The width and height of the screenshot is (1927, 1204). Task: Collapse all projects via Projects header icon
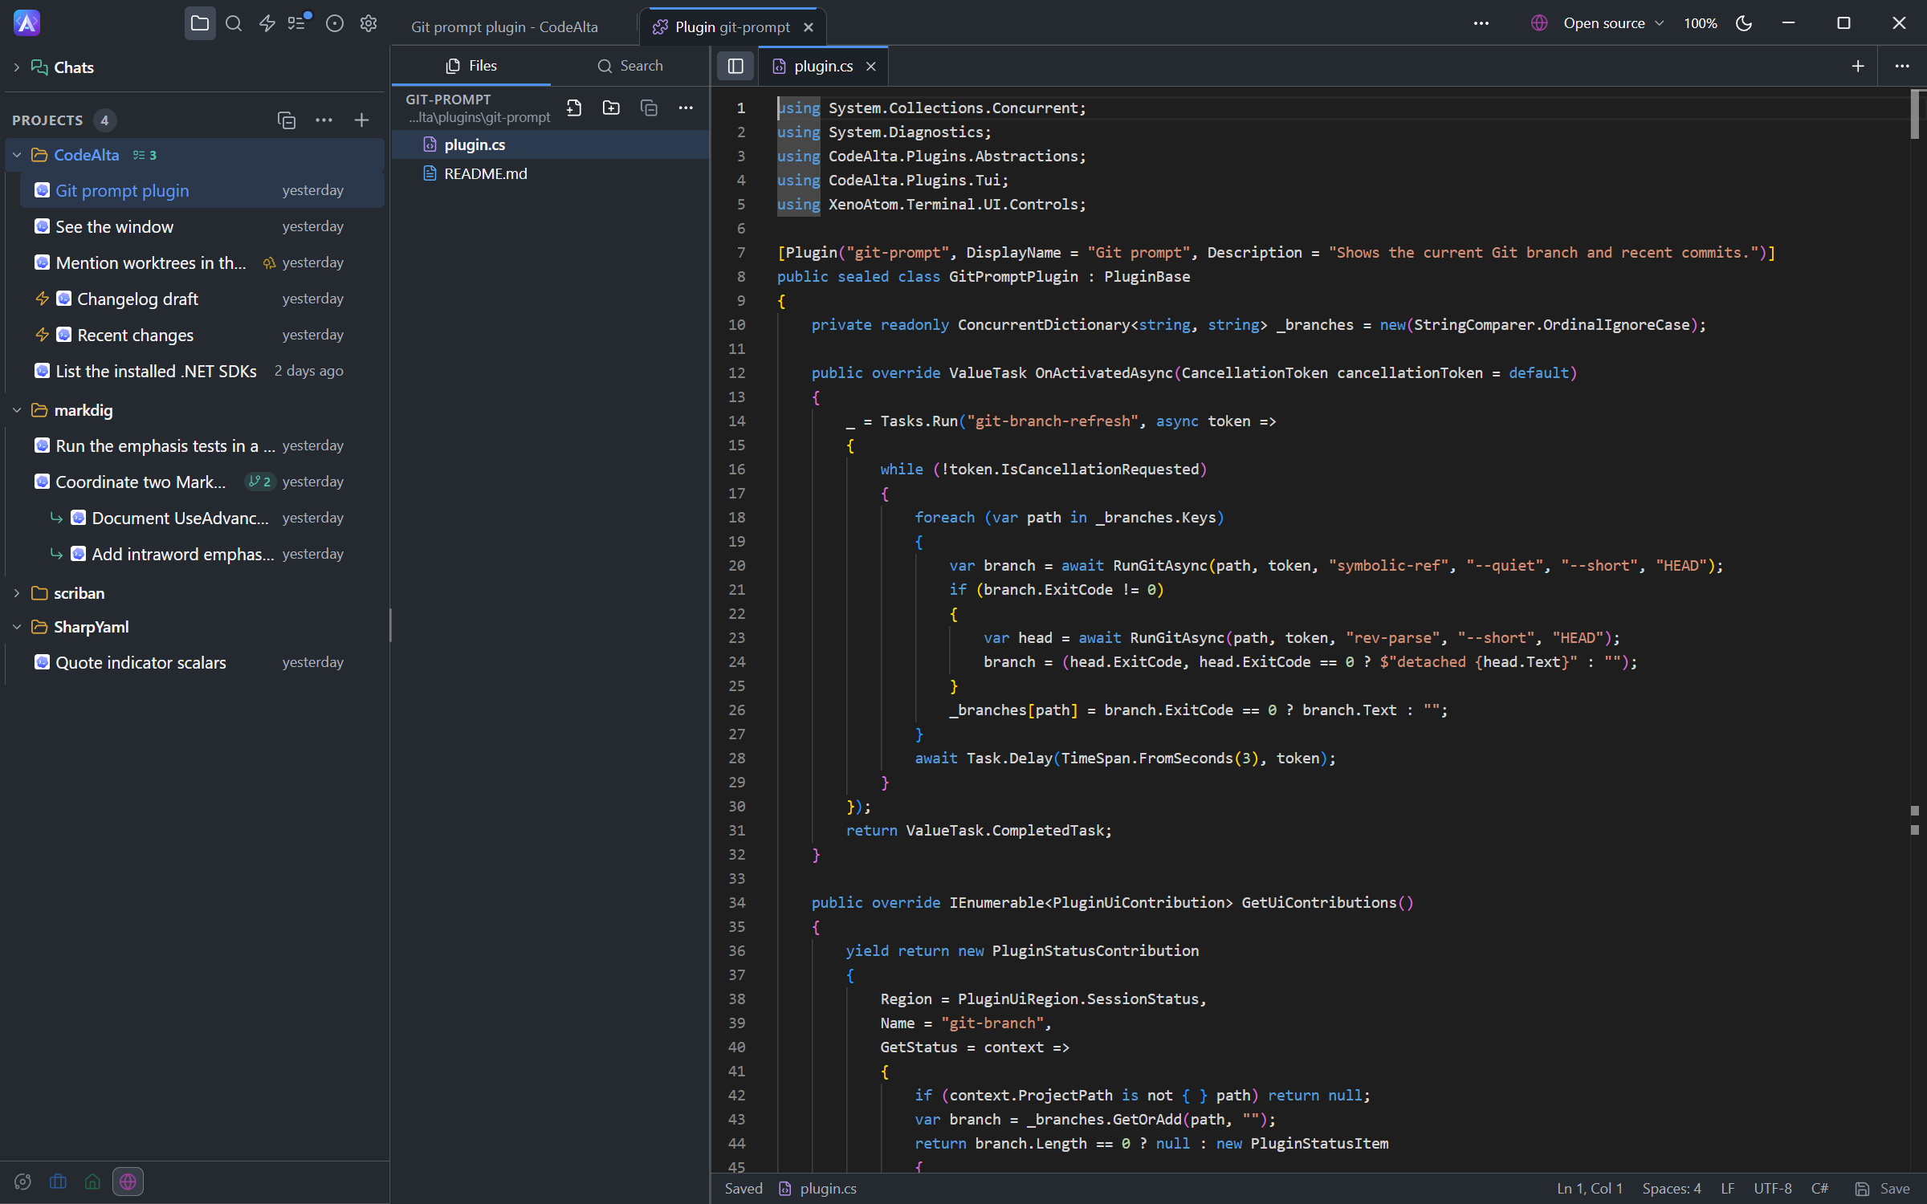point(287,120)
